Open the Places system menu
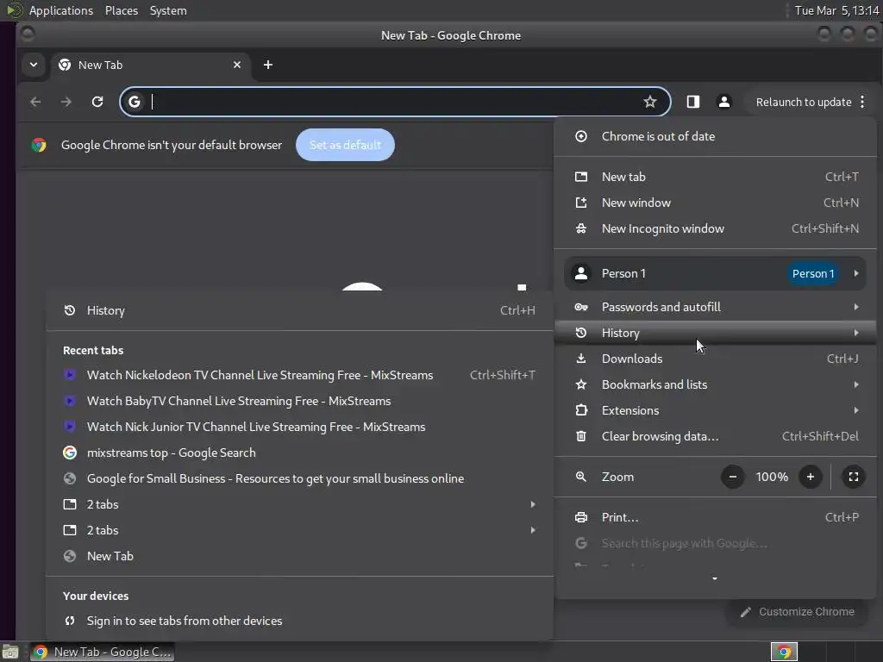 pos(122,10)
